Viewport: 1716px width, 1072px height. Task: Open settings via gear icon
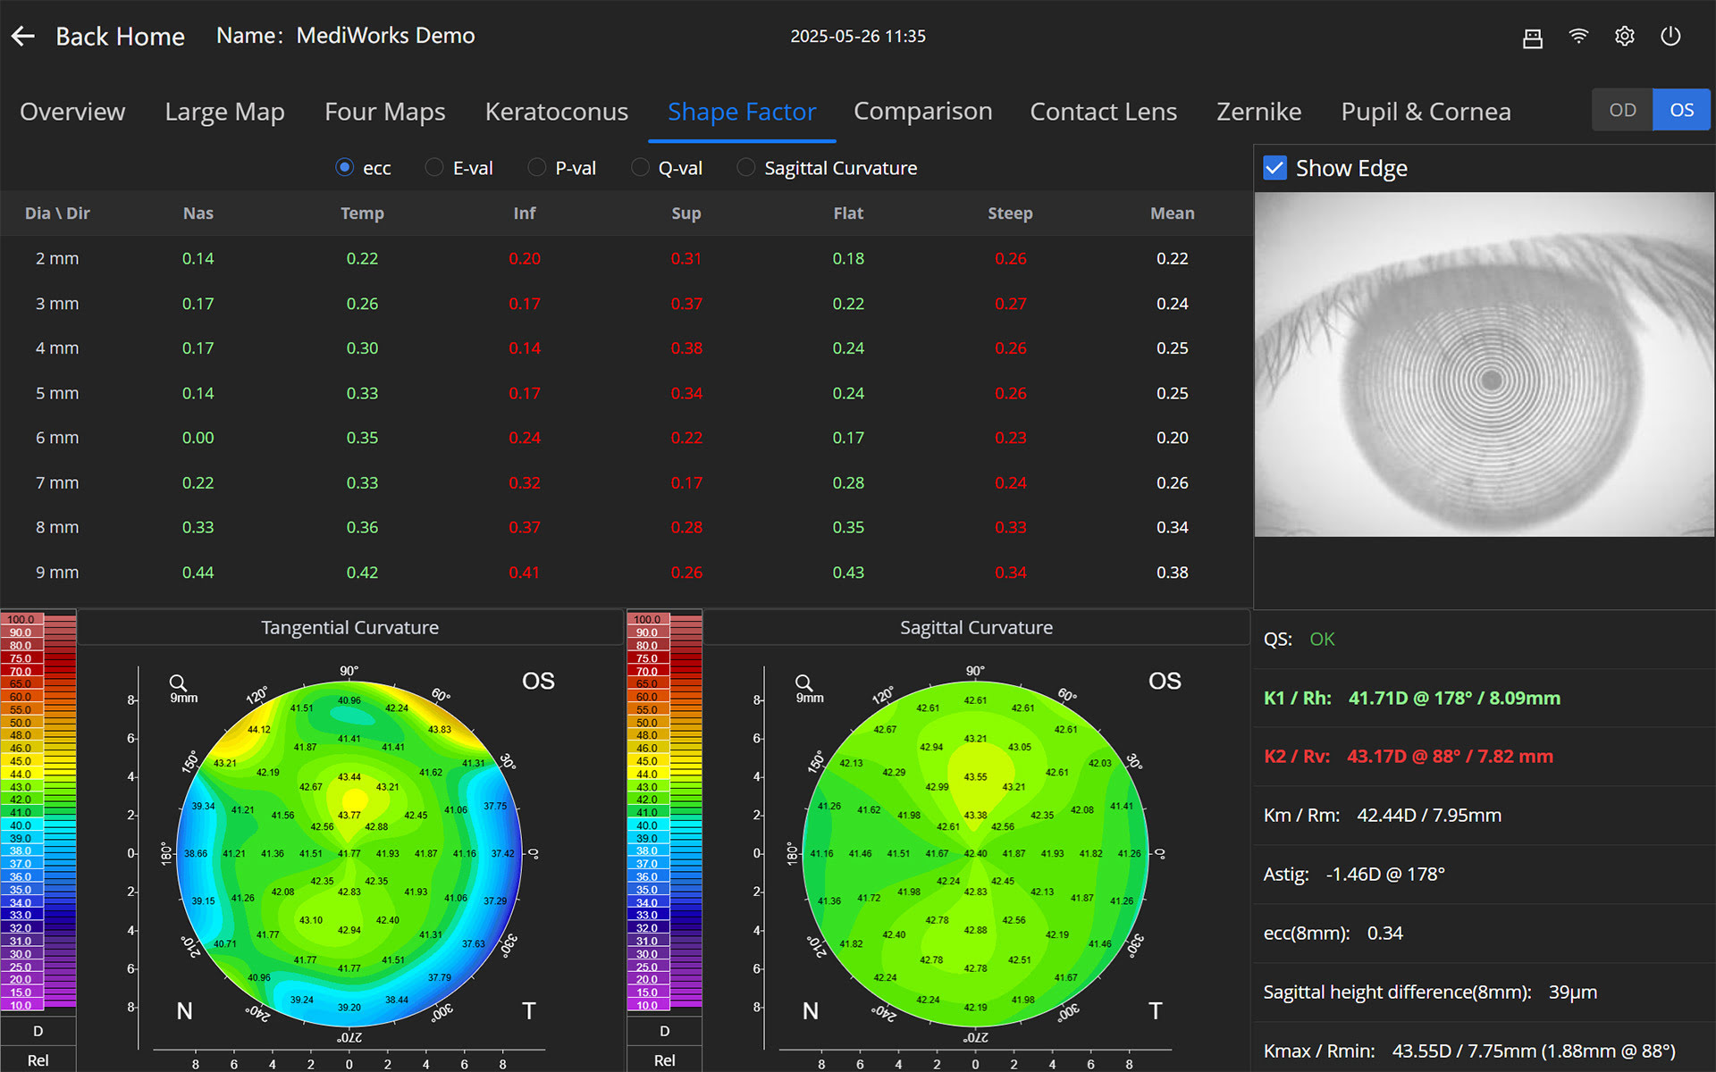[x=1624, y=36]
